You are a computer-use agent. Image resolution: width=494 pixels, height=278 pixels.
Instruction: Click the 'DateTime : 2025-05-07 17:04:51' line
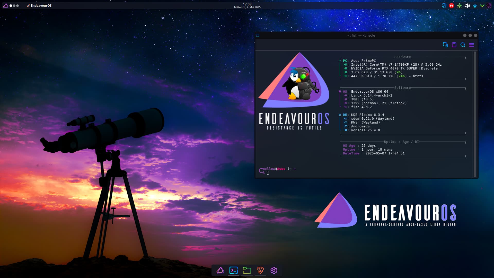374,153
